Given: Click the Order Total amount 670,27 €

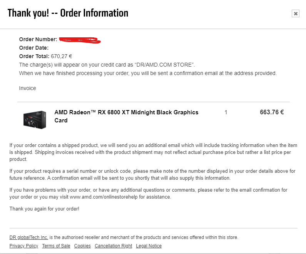Looking at the screenshot, I should pos(62,56).
